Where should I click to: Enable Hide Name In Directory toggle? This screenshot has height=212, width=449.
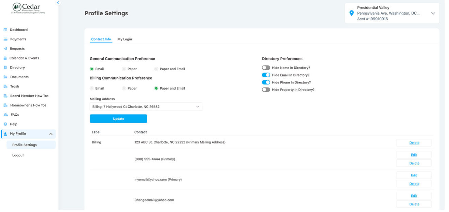tap(266, 68)
